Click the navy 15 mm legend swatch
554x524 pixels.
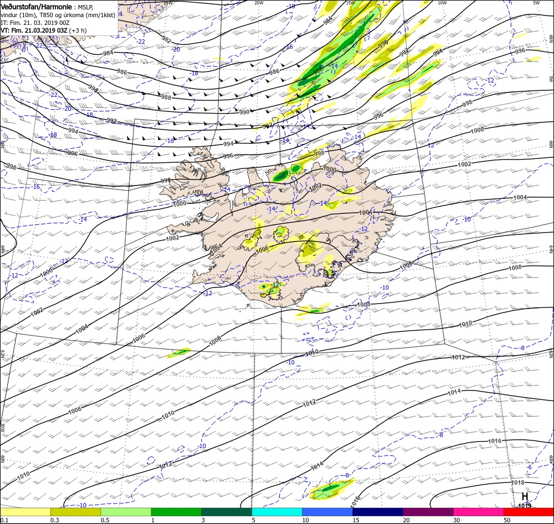coord(378,512)
